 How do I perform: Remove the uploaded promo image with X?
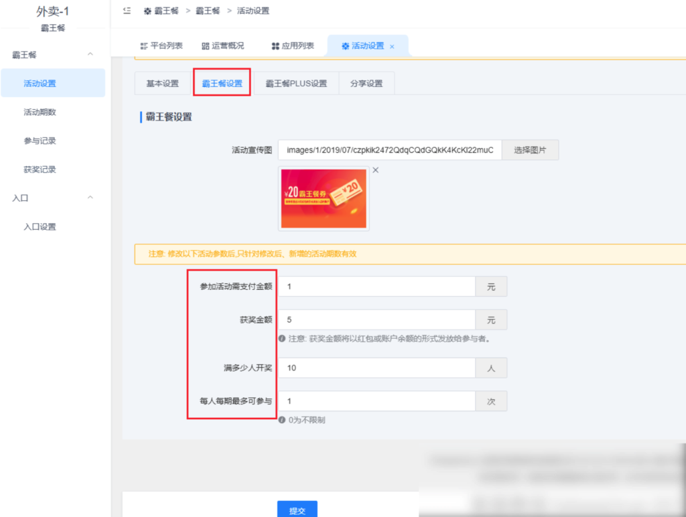pos(375,170)
